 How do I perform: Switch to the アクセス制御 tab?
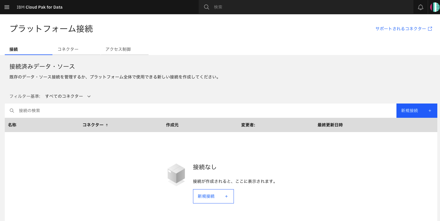118,49
